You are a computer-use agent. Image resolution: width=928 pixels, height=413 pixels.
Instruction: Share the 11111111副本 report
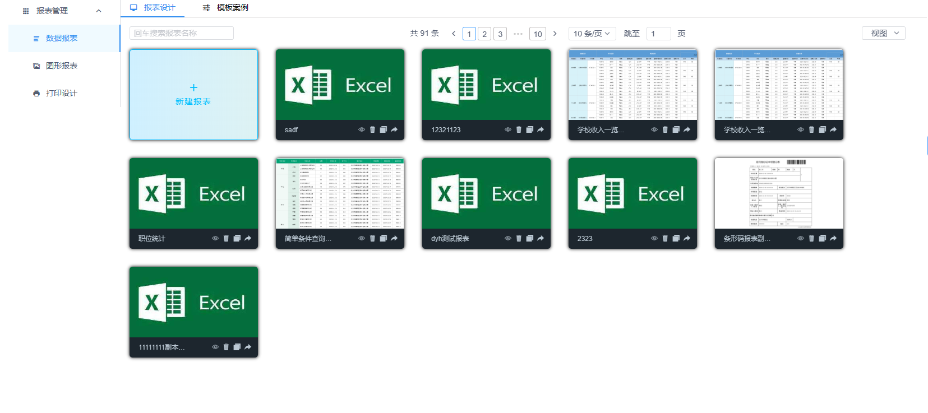(x=248, y=347)
